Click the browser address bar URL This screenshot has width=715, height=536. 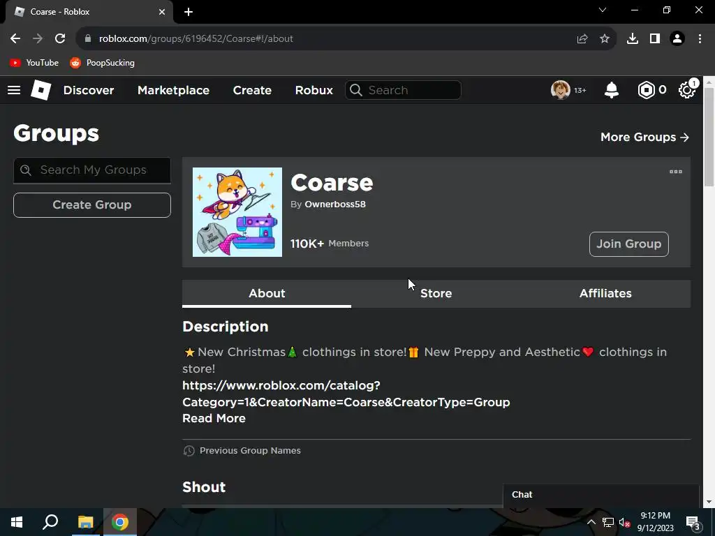[x=196, y=39]
